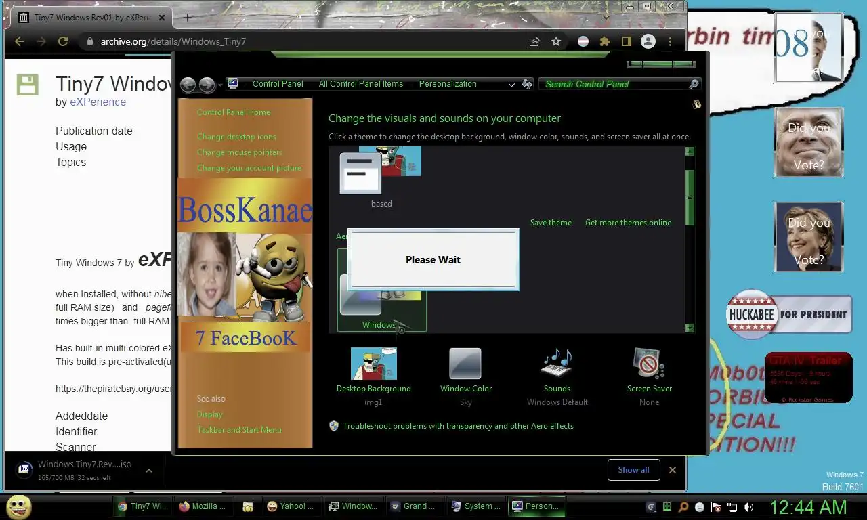This screenshot has width=867, height=520.
Task: Open the Chrome extensions puzzle icon
Action: pyautogui.click(x=605, y=41)
